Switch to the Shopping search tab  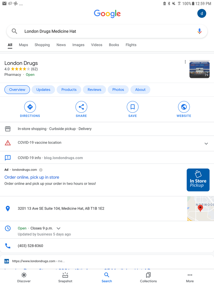pyautogui.click(x=42, y=45)
